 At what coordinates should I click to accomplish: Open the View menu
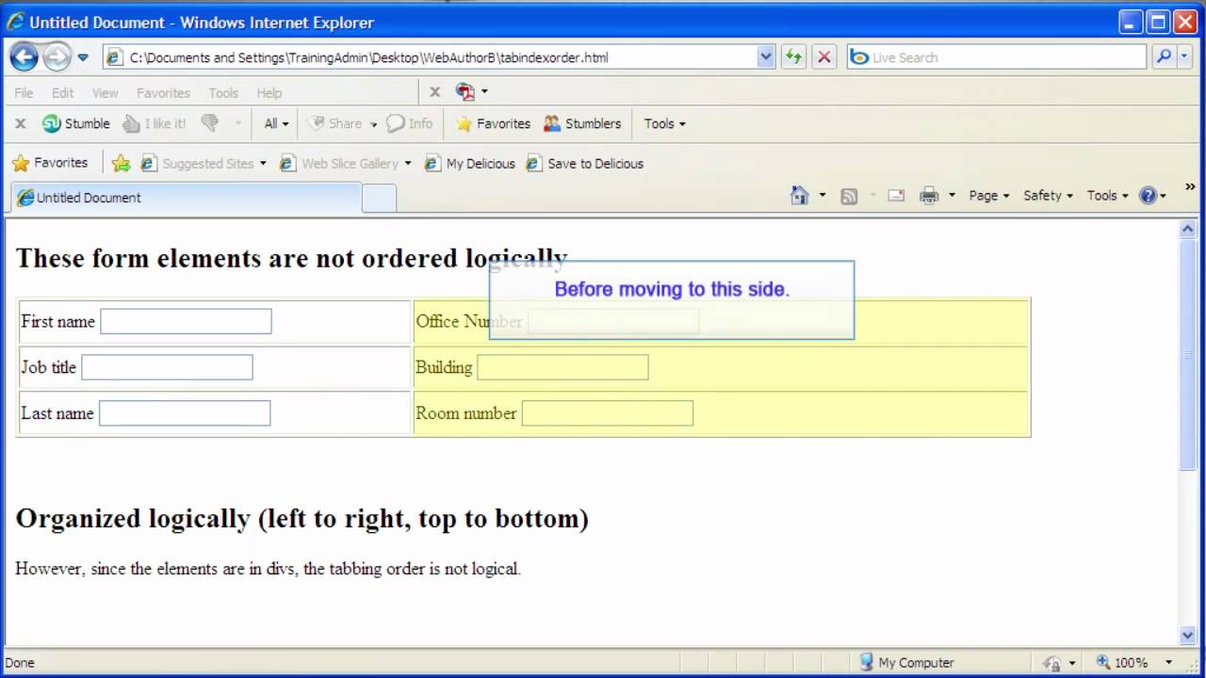105,92
